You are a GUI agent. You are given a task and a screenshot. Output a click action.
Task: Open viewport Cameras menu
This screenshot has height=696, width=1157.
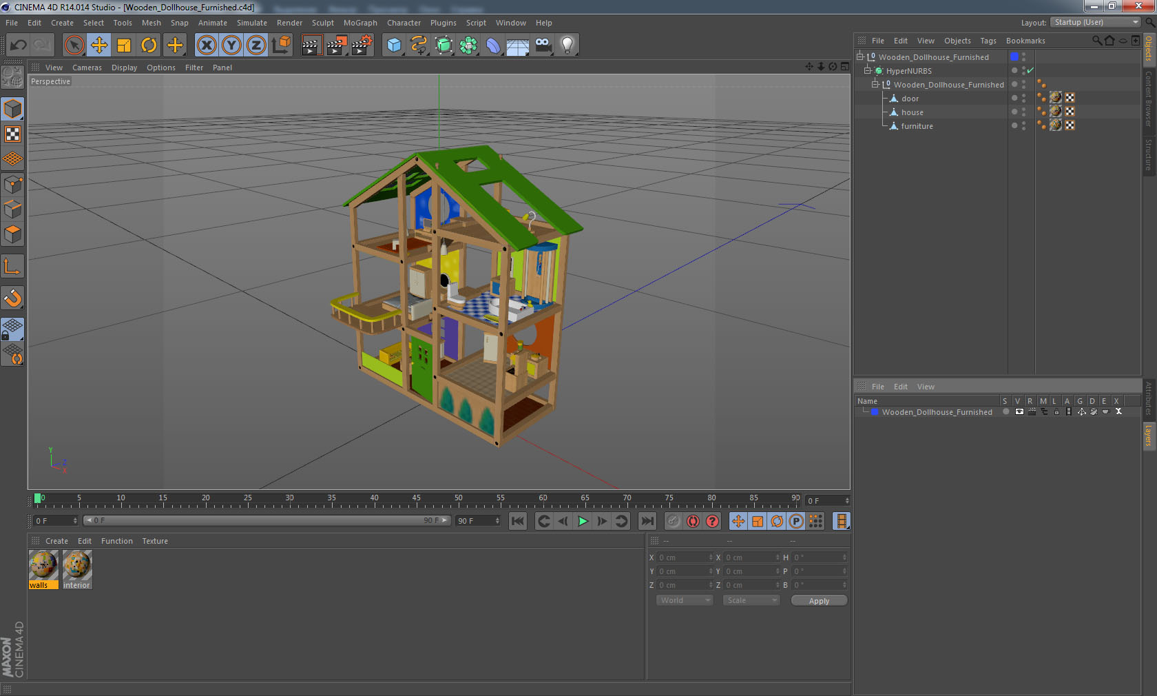pyautogui.click(x=87, y=68)
